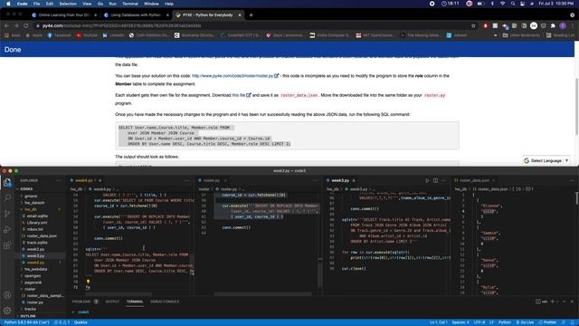The image size is (579, 326).
Task: Collapse the hw_db folder in Explorer
Action: pyautogui.click(x=30, y=209)
